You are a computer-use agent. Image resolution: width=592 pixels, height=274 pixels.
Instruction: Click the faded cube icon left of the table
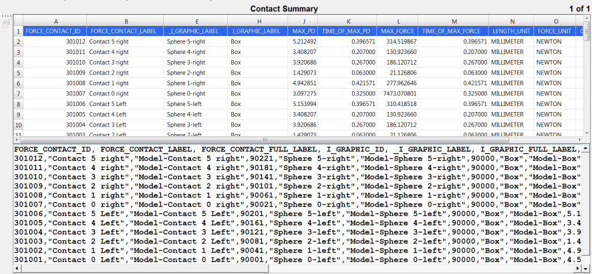click(x=6, y=23)
